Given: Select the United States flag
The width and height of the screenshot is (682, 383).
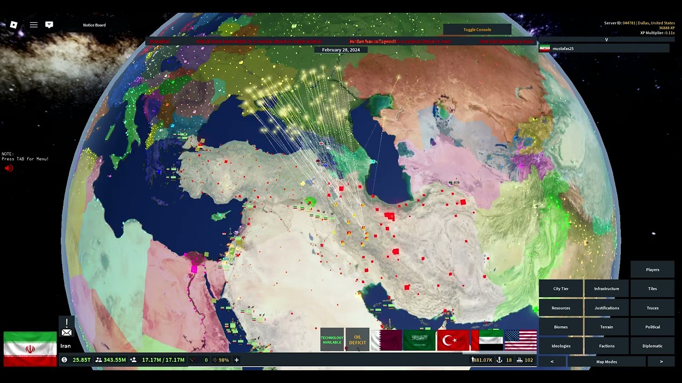Looking at the screenshot, I should (x=521, y=340).
